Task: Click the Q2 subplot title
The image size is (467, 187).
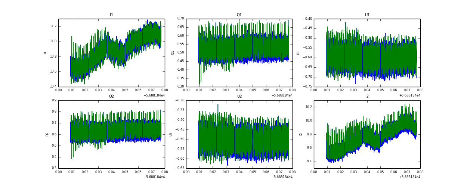Action: click(x=111, y=96)
